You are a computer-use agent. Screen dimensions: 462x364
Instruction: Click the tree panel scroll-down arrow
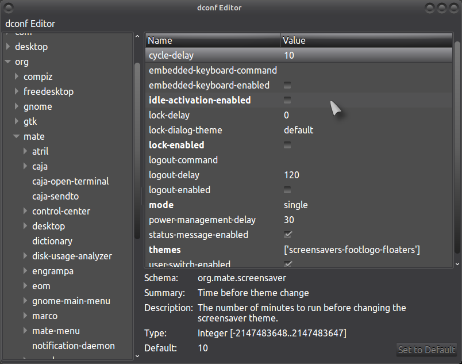[137, 356]
